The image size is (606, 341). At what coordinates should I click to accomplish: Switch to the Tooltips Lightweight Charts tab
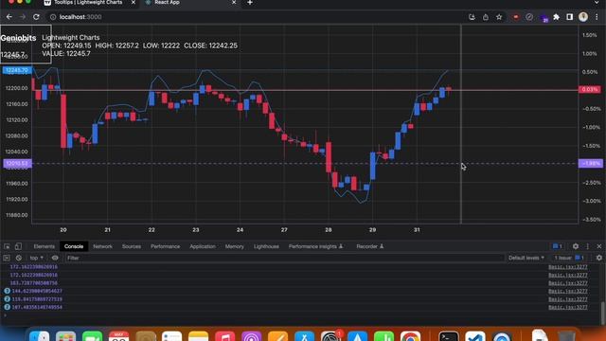point(88,3)
